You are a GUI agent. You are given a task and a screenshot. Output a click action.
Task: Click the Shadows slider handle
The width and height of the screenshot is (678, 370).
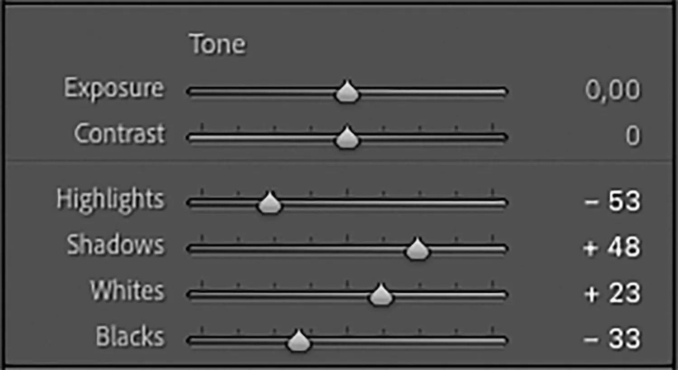click(417, 249)
